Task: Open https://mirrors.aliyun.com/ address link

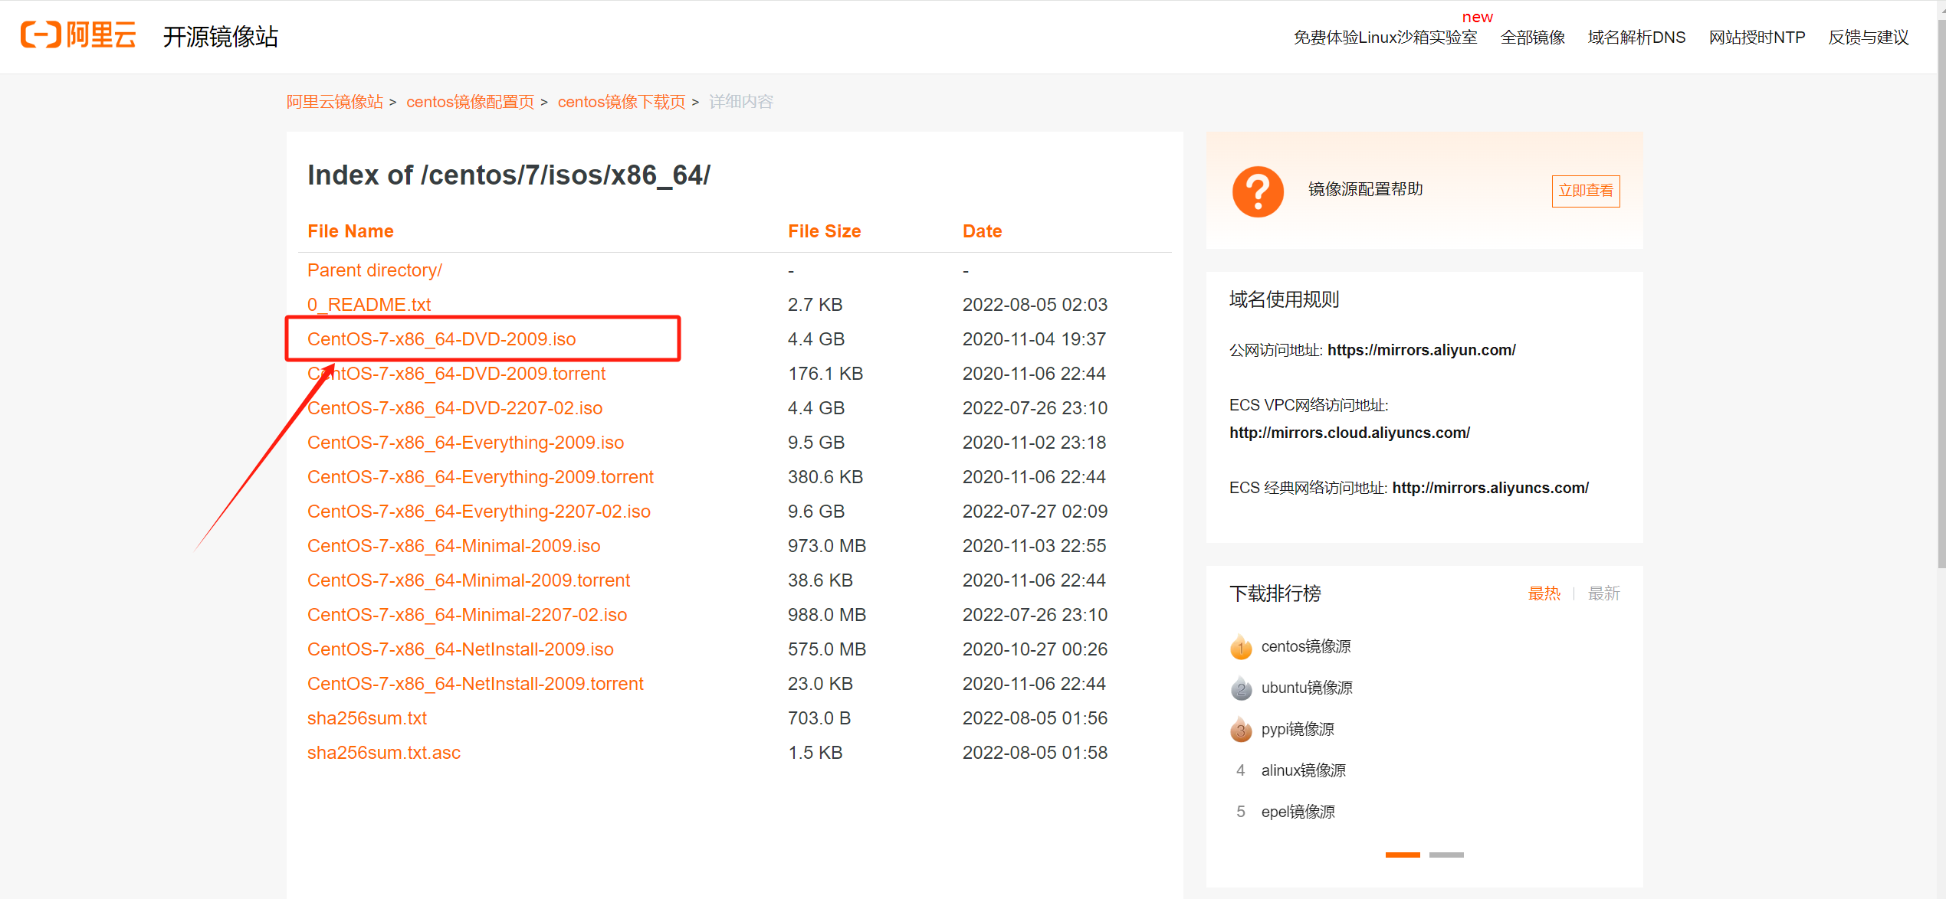Action: pos(1421,350)
